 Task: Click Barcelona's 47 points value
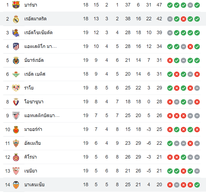tap(159, 5)
